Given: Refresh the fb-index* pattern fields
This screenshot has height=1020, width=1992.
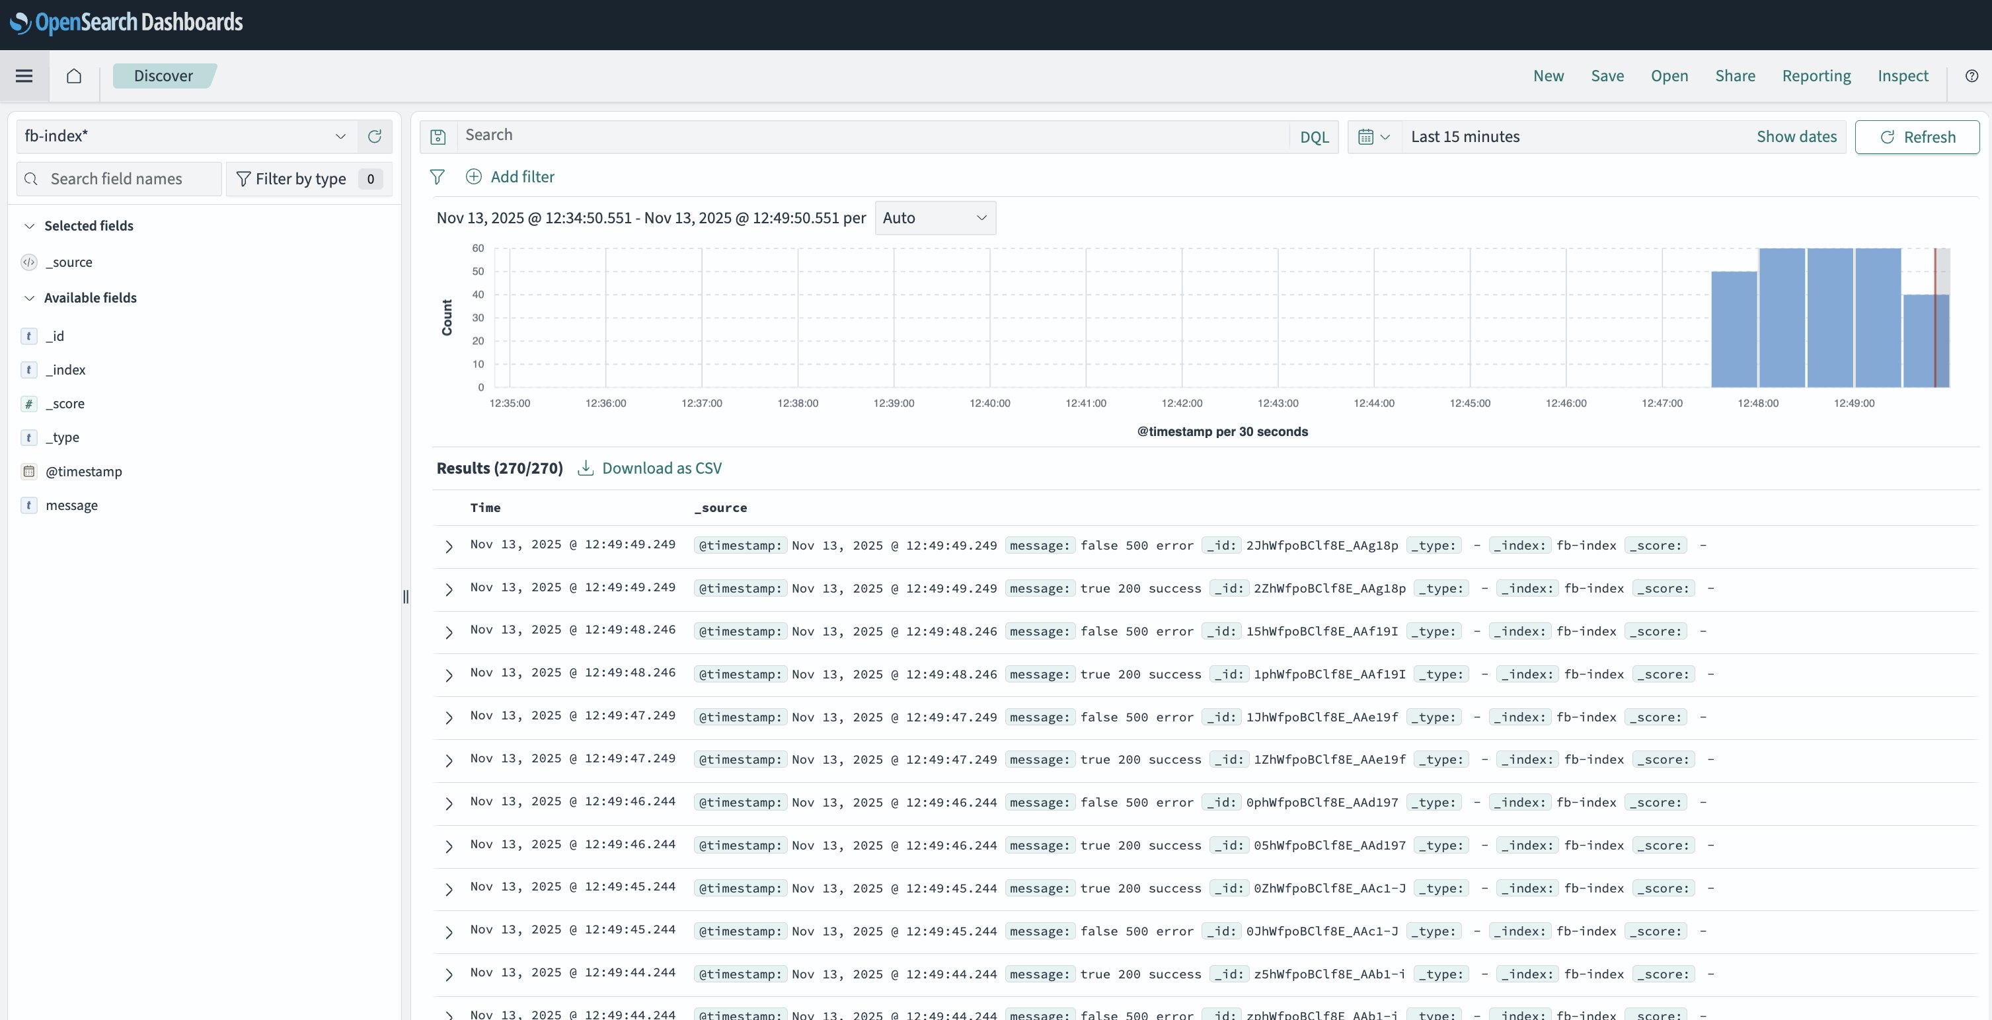Looking at the screenshot, I should coord(375,136).
